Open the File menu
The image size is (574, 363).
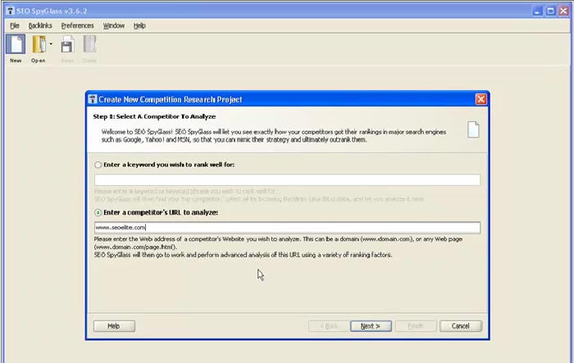pos(15,25)
